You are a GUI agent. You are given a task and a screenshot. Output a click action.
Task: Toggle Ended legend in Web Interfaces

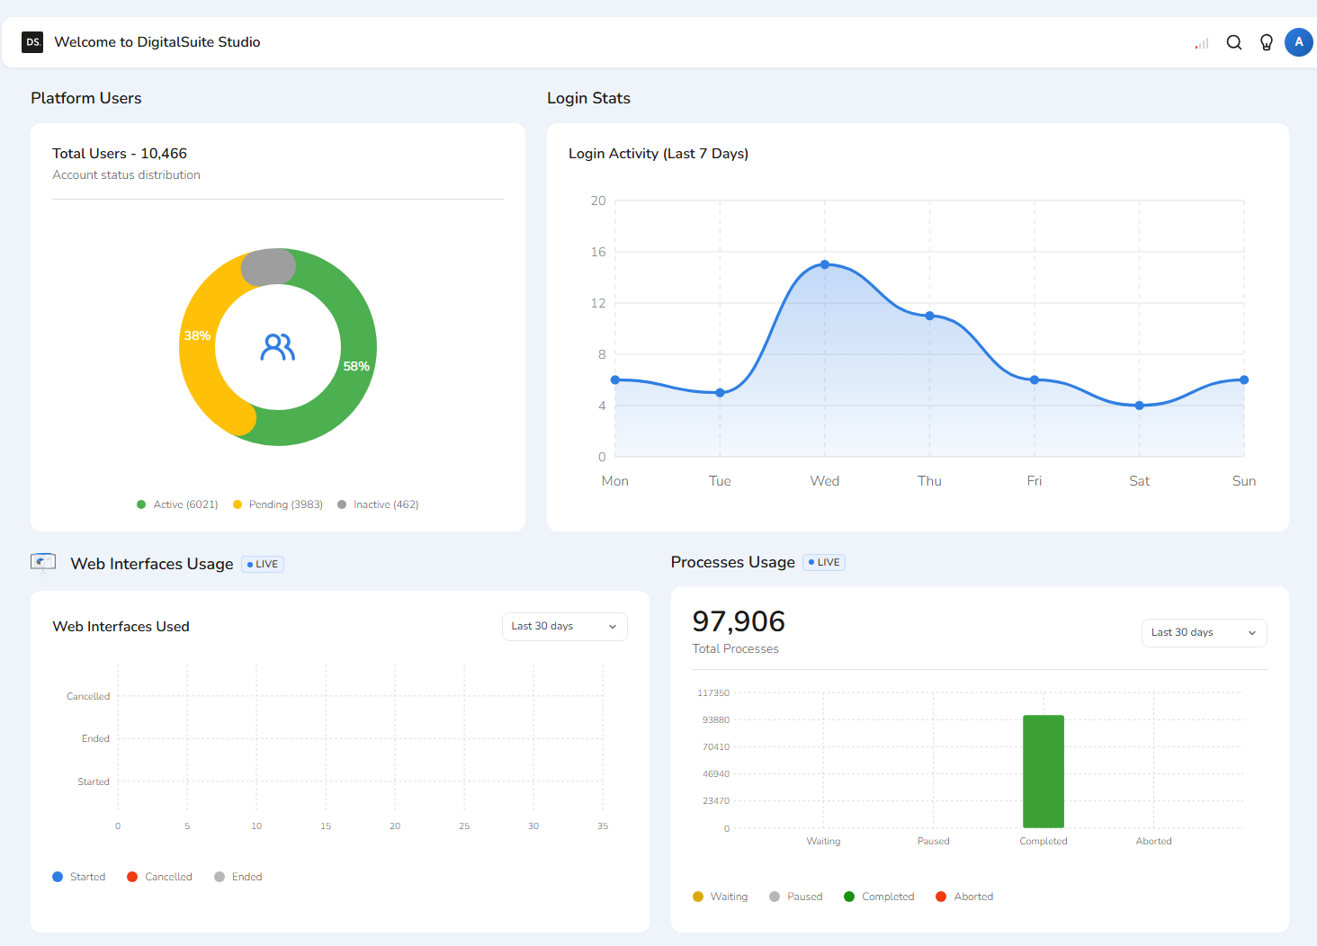(x=238, y=877)
